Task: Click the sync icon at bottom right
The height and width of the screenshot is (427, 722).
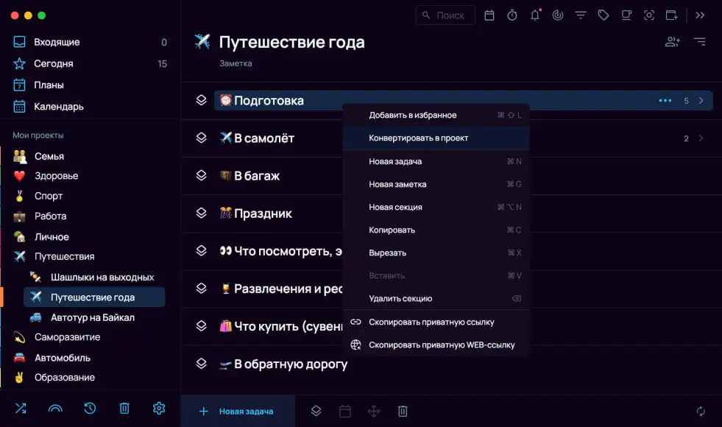Action: point(701,412)
